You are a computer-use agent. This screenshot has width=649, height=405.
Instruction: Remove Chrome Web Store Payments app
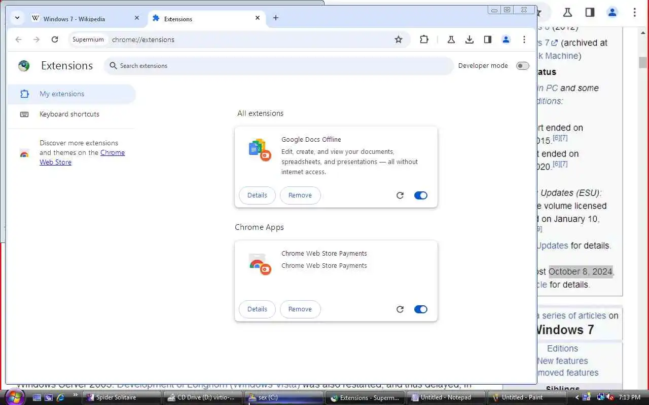point(300,309)
